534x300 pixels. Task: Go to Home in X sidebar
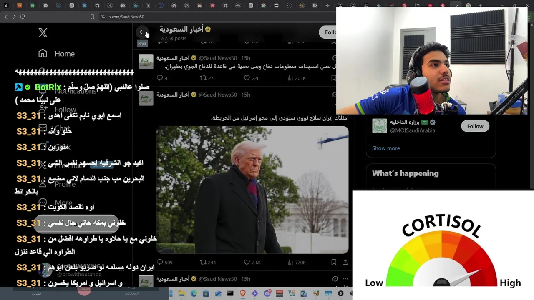click(x=56, y=54)
